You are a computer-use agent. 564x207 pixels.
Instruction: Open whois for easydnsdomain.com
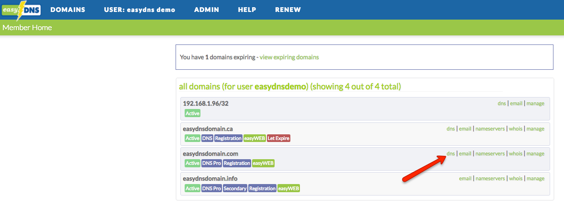(515, 153)
